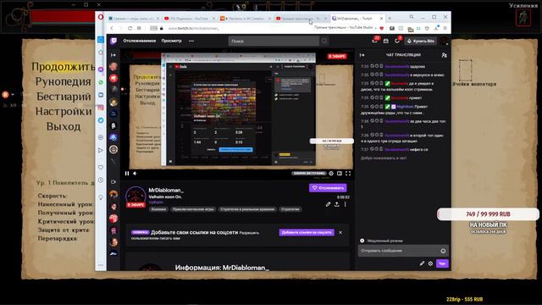Viewport: 542px width, 305px height.
Task: Click the Opera search tabs magnifier icon
Action: coord(412,17)
